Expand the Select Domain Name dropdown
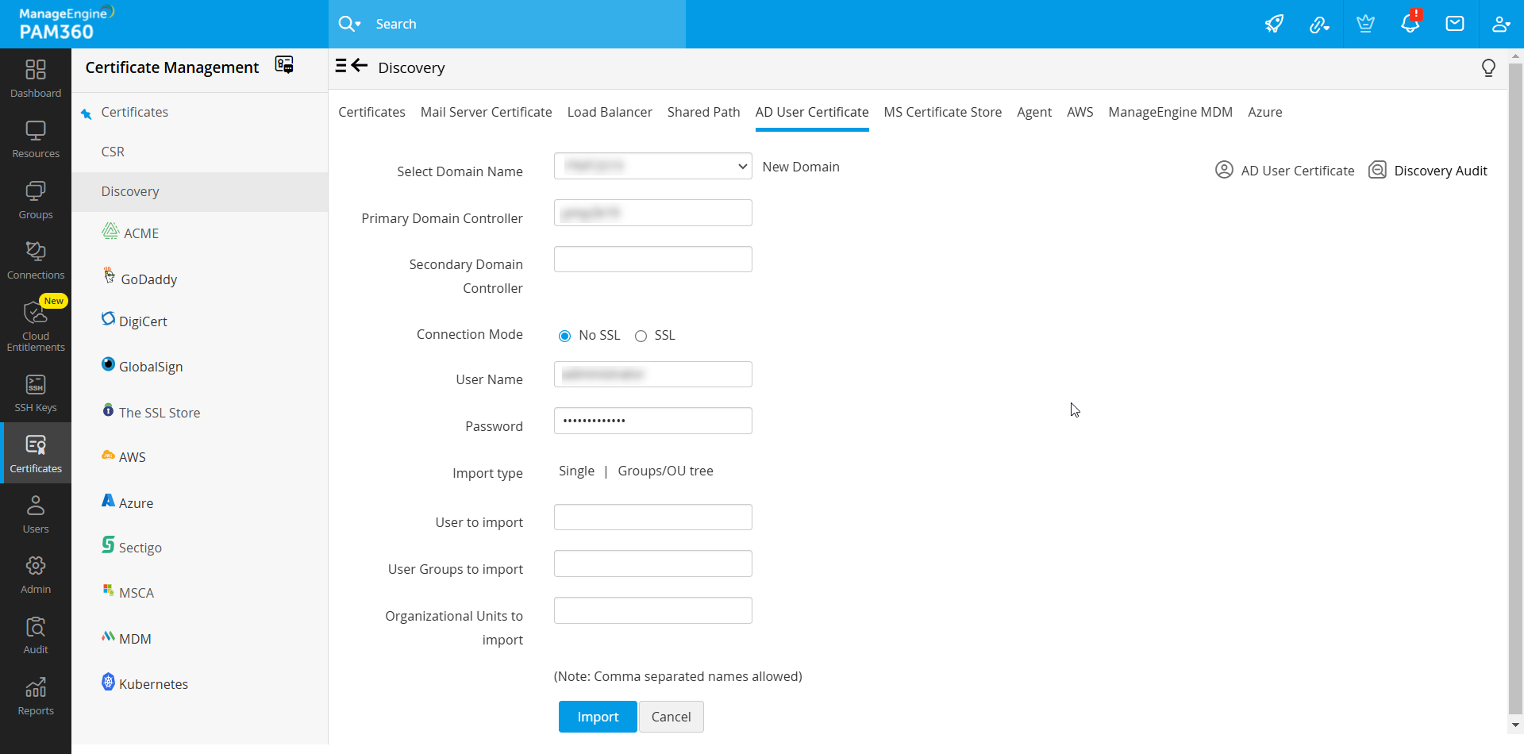This screenshot has height=754, width=1524. click(652, 166)
